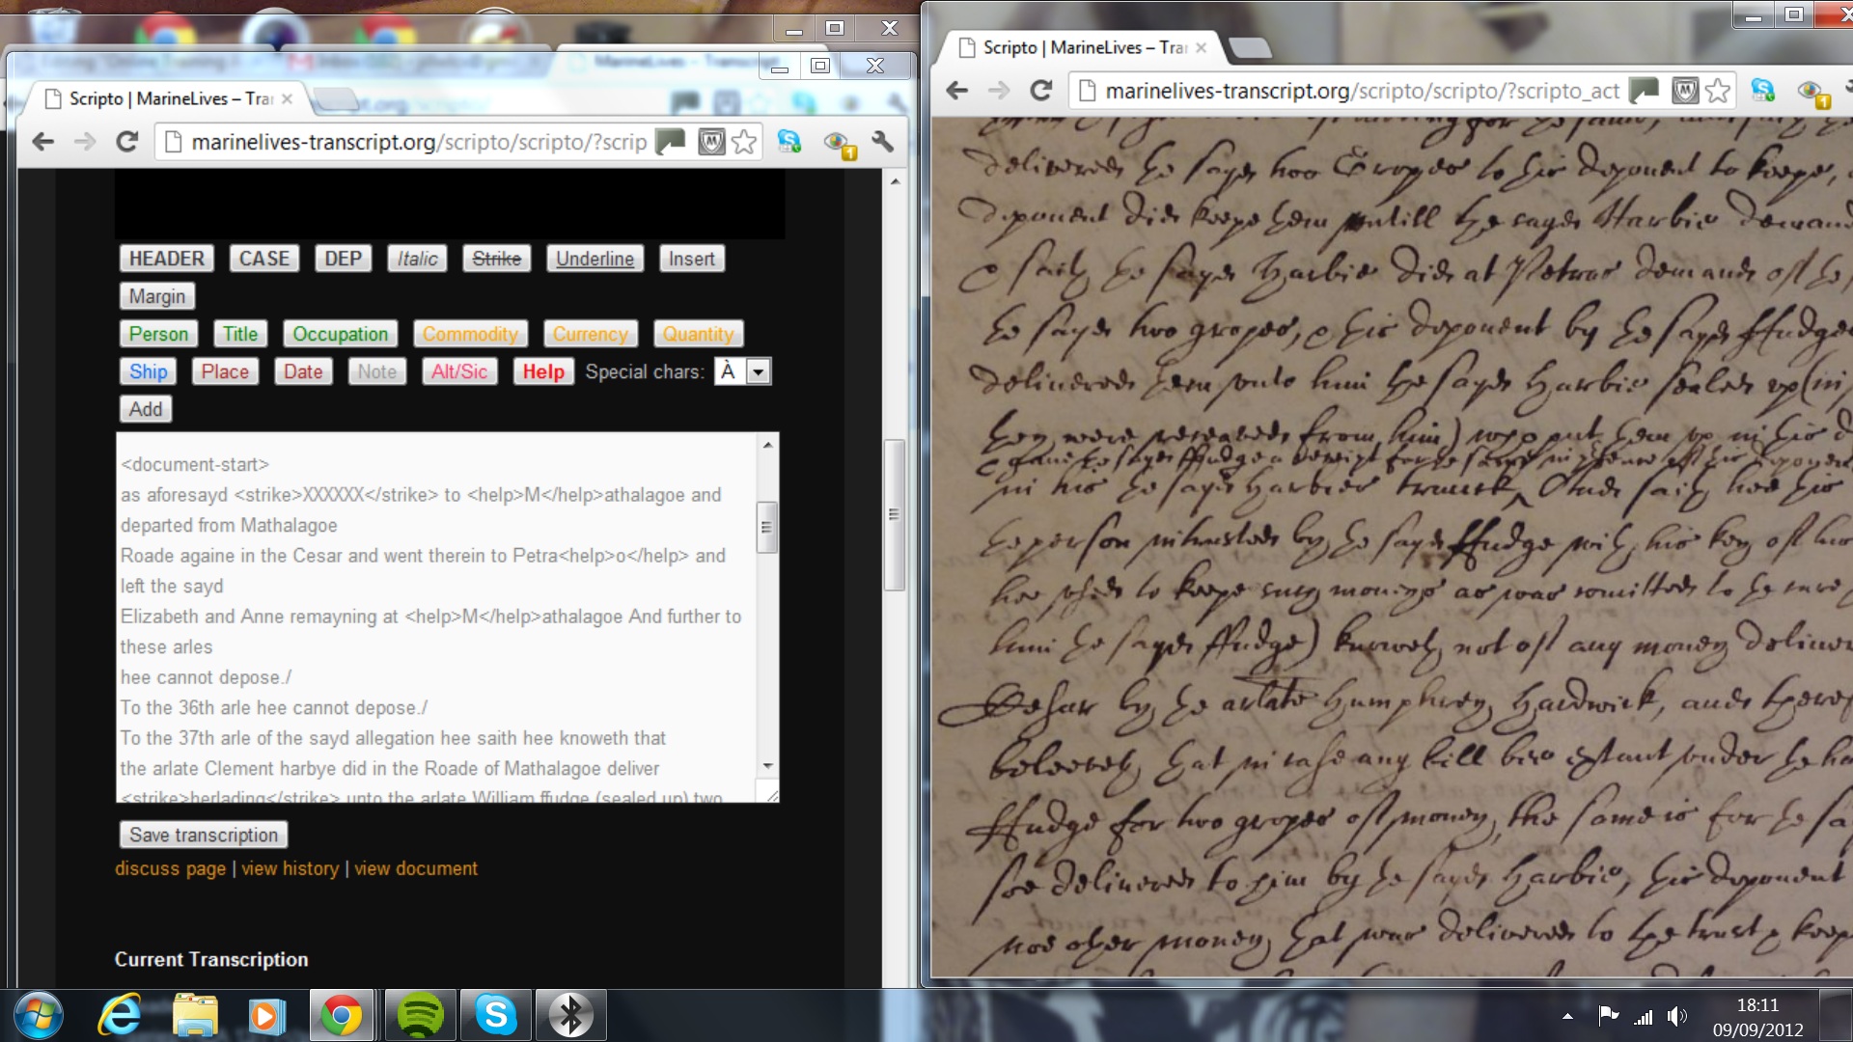Click the McAfee shield icon in the left address bar

coord(711,142)
